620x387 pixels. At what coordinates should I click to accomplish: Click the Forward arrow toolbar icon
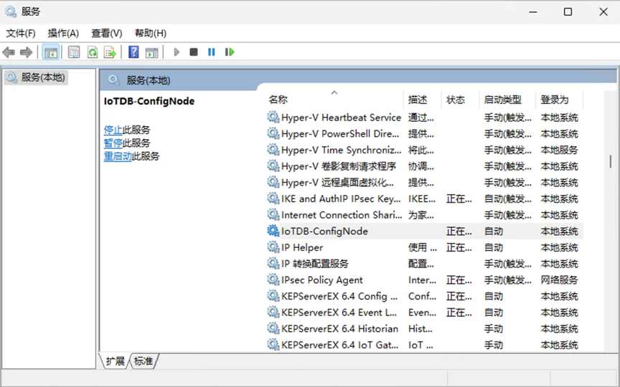tap(26, 52)
